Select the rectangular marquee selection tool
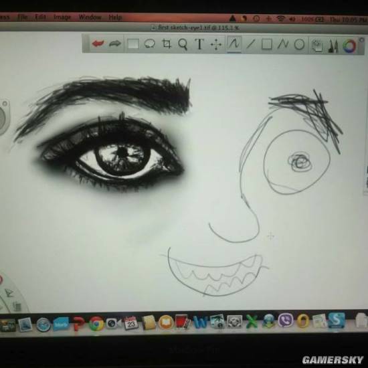 click(x=132, y=44)
